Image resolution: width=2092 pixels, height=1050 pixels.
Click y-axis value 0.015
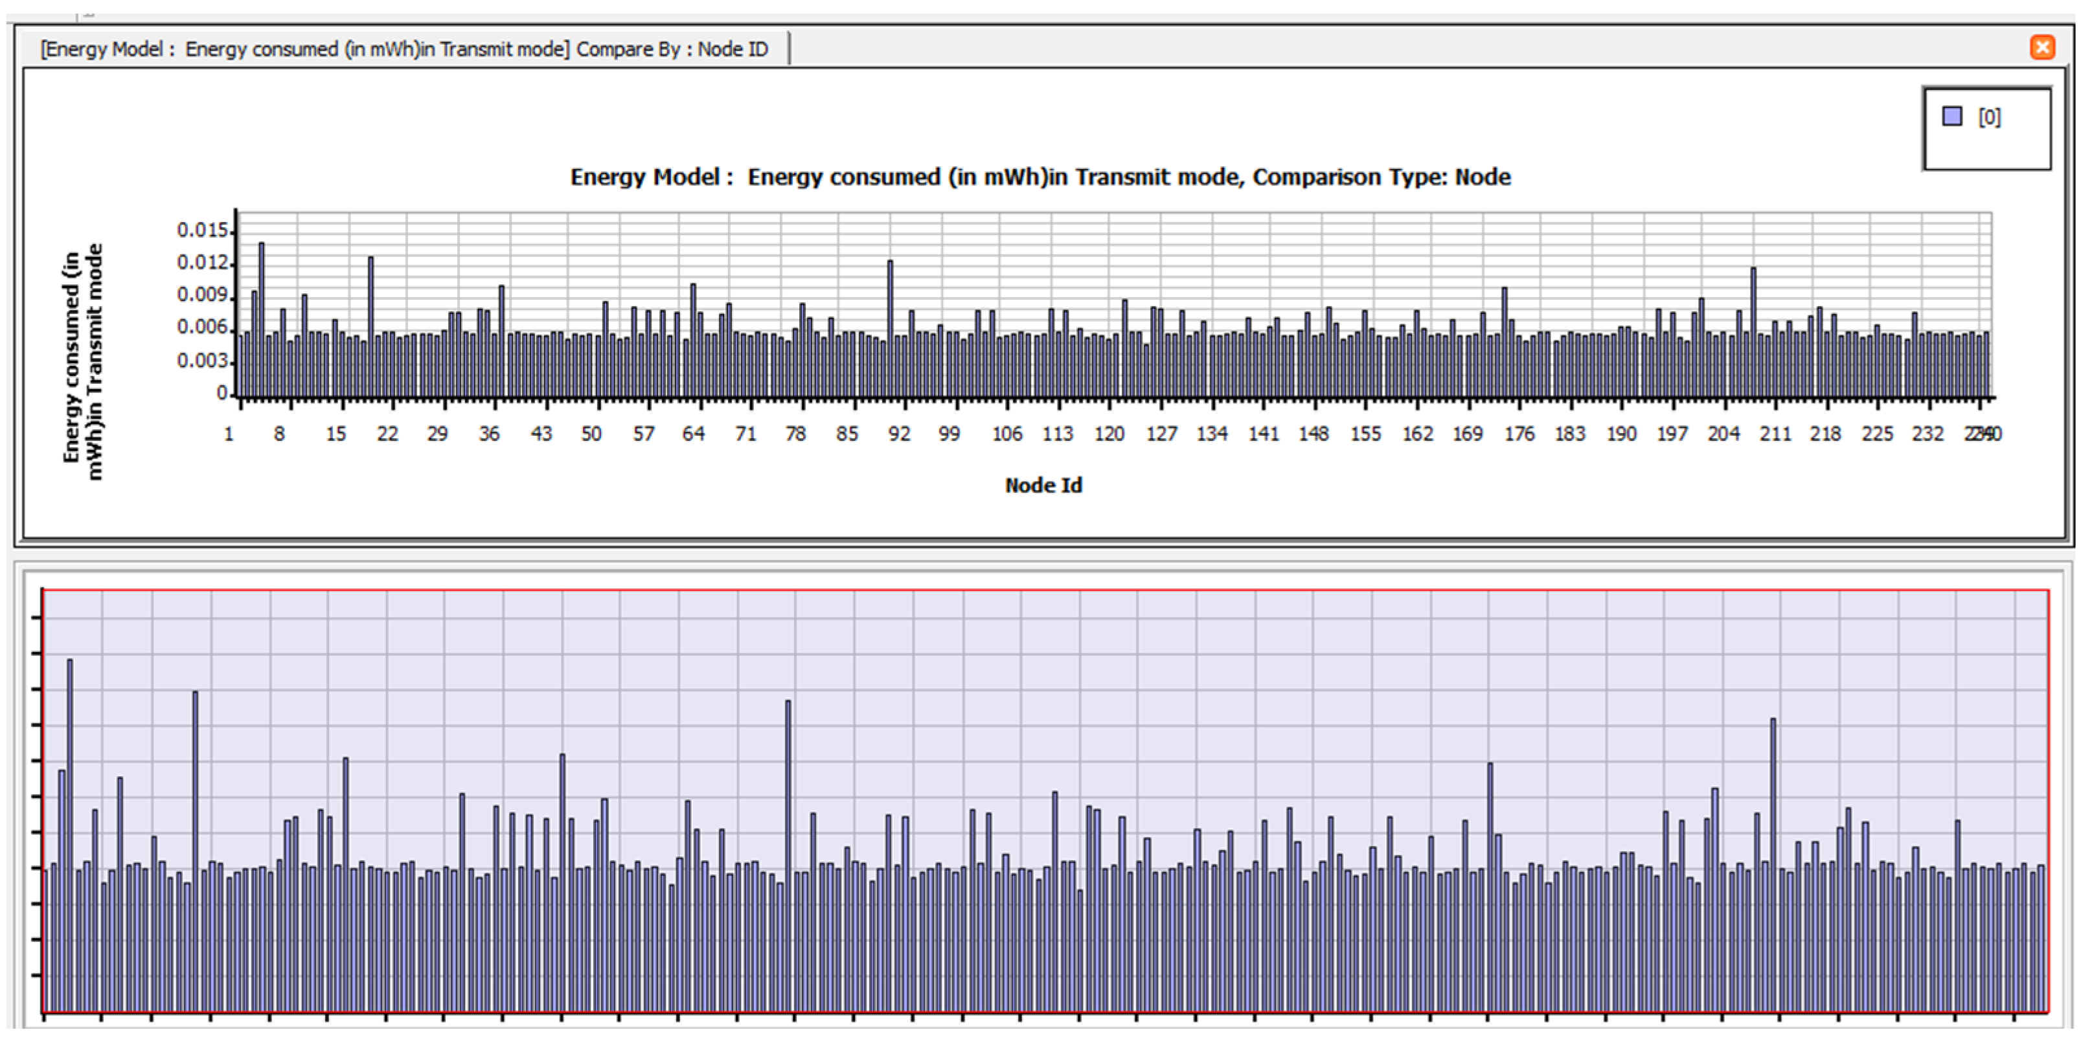pyautogui.click(x=202, y=230)
